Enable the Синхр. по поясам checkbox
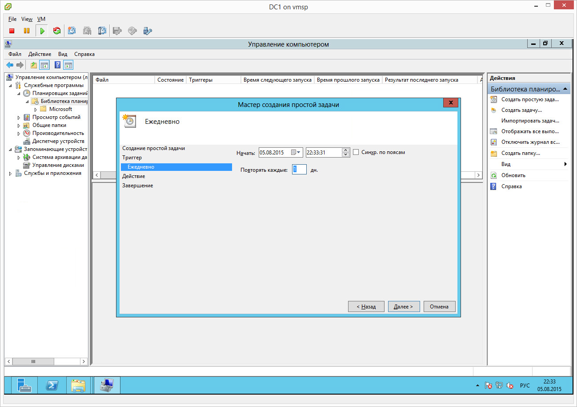This screenshot has width=577, height=407. 356,152
